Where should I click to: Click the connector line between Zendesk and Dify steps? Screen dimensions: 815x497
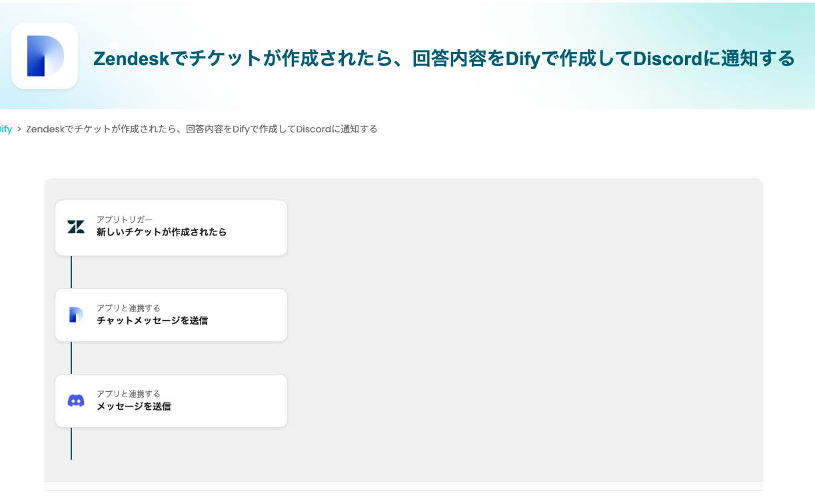71,271
